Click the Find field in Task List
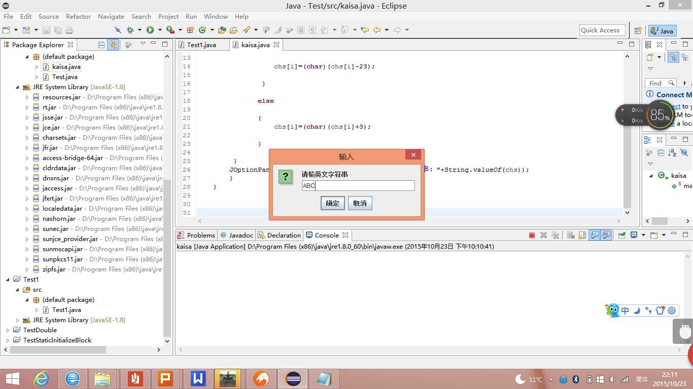The image size is (693, 389). coord(661,83)
